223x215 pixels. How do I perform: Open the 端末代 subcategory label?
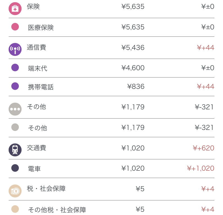pyautogui.click(x=38, y=68)
